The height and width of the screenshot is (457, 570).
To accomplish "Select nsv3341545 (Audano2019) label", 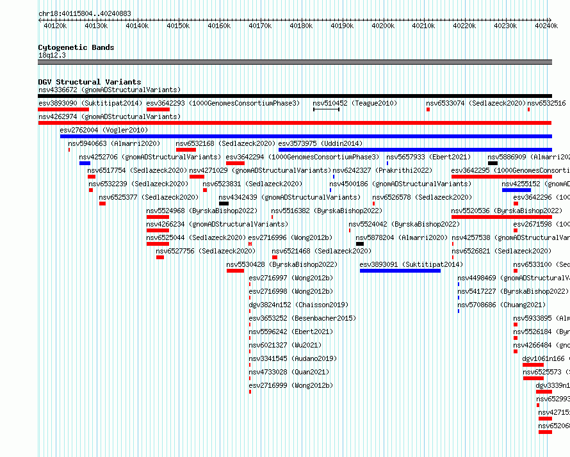I will [293, 358].
